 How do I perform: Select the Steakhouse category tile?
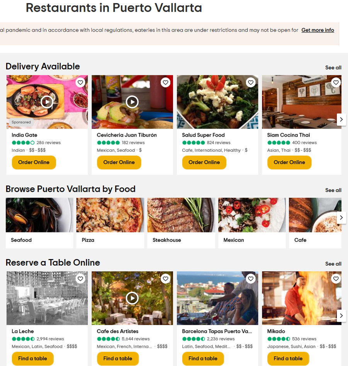[181, 223]
